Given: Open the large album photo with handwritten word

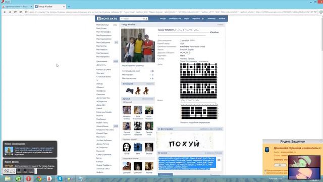Looking at the screenshot, I should [x=185, y=141].
